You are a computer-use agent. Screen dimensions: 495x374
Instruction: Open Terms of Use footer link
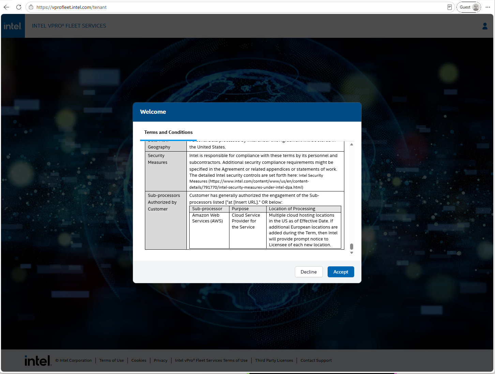point(111,360)
